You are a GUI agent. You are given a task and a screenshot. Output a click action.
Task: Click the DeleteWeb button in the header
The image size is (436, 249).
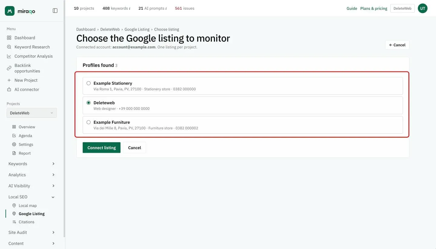(x=402, y=8)
